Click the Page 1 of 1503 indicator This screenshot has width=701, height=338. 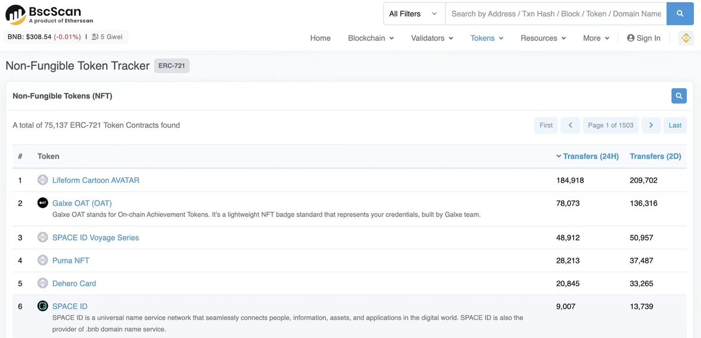pyautogui.click(x=610, y=126)
